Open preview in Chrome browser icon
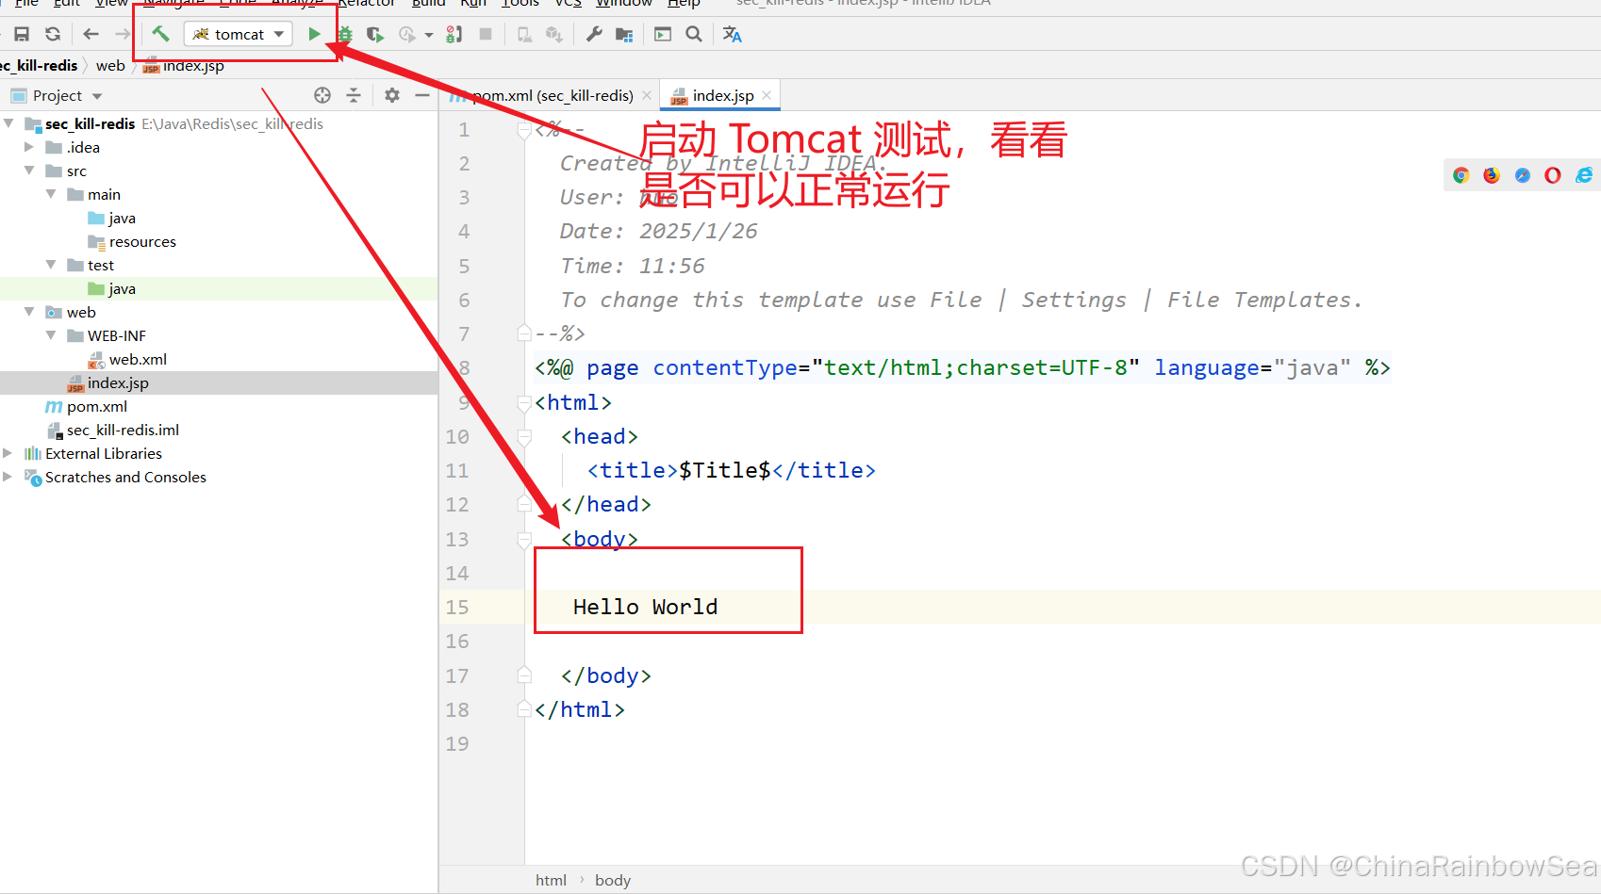Viewport: 1601px width, 894px height. [x=1461, y=175]
